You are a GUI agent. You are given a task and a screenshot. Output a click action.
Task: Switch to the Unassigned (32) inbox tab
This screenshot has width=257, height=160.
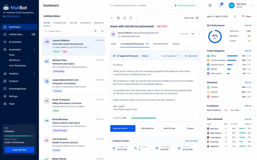tap(60, 23)
